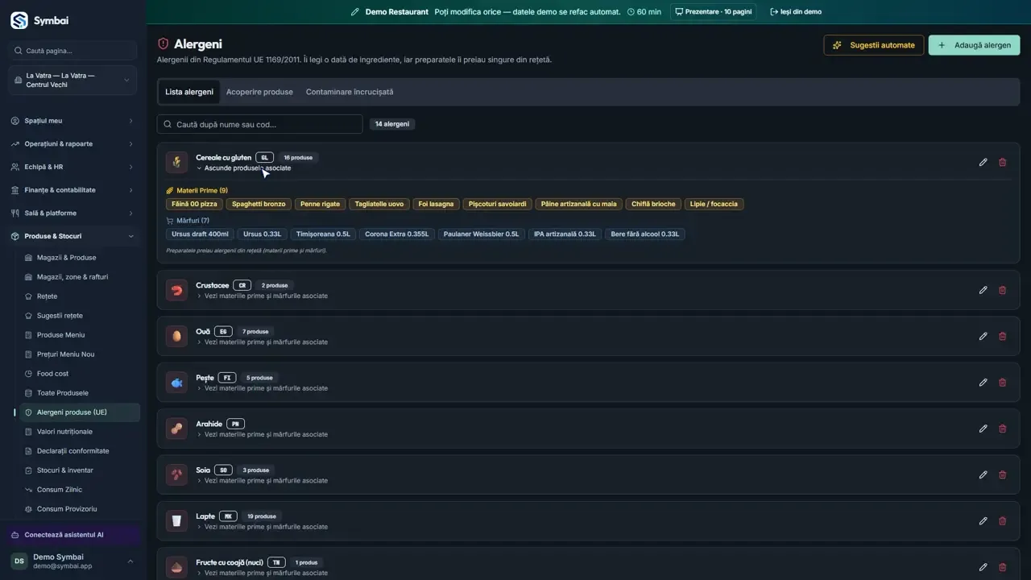Click Ieși din demo link
Image resolution: width=1031 pixels, height=580 pixels.
pyautogui.click(x=796, y=12)
